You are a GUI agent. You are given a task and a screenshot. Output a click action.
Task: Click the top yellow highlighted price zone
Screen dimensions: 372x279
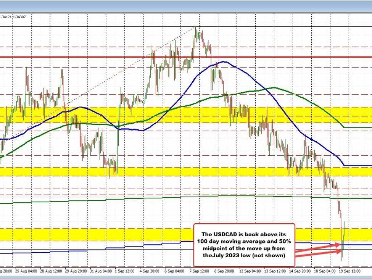coord(172,115)
